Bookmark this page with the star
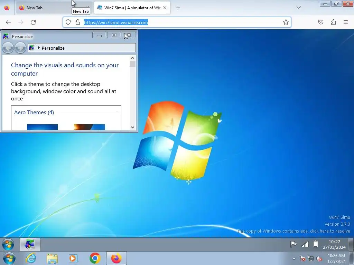This screenshot has width=354, height=265. click(286, 22)
